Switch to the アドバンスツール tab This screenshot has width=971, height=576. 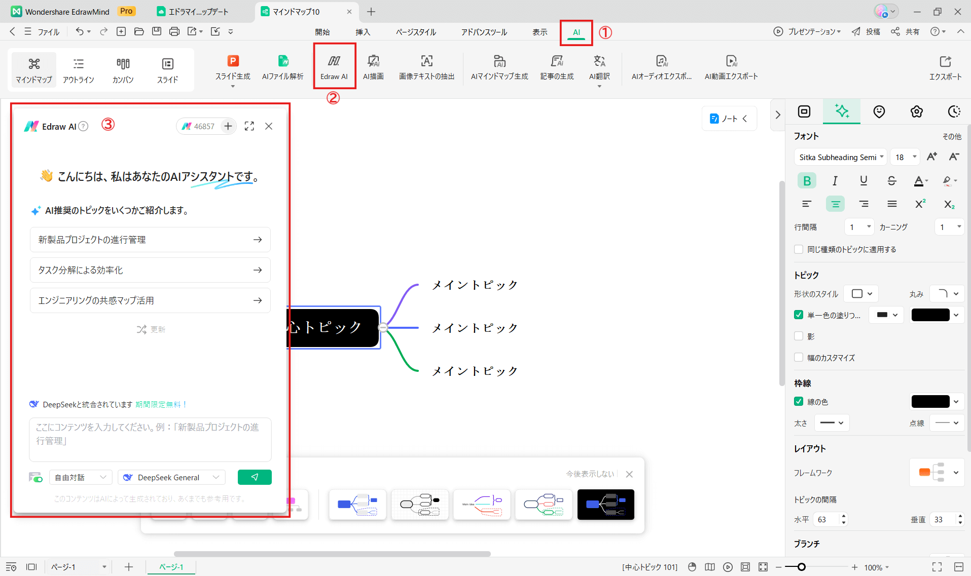point(484,32)
